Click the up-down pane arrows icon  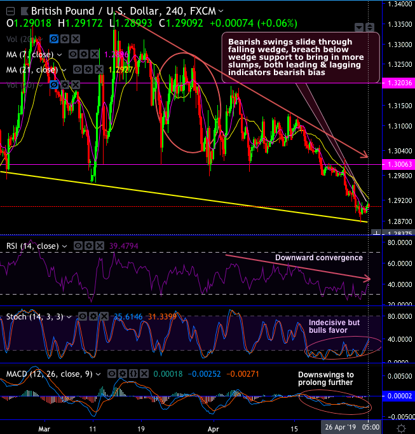[x=370, y=27]
